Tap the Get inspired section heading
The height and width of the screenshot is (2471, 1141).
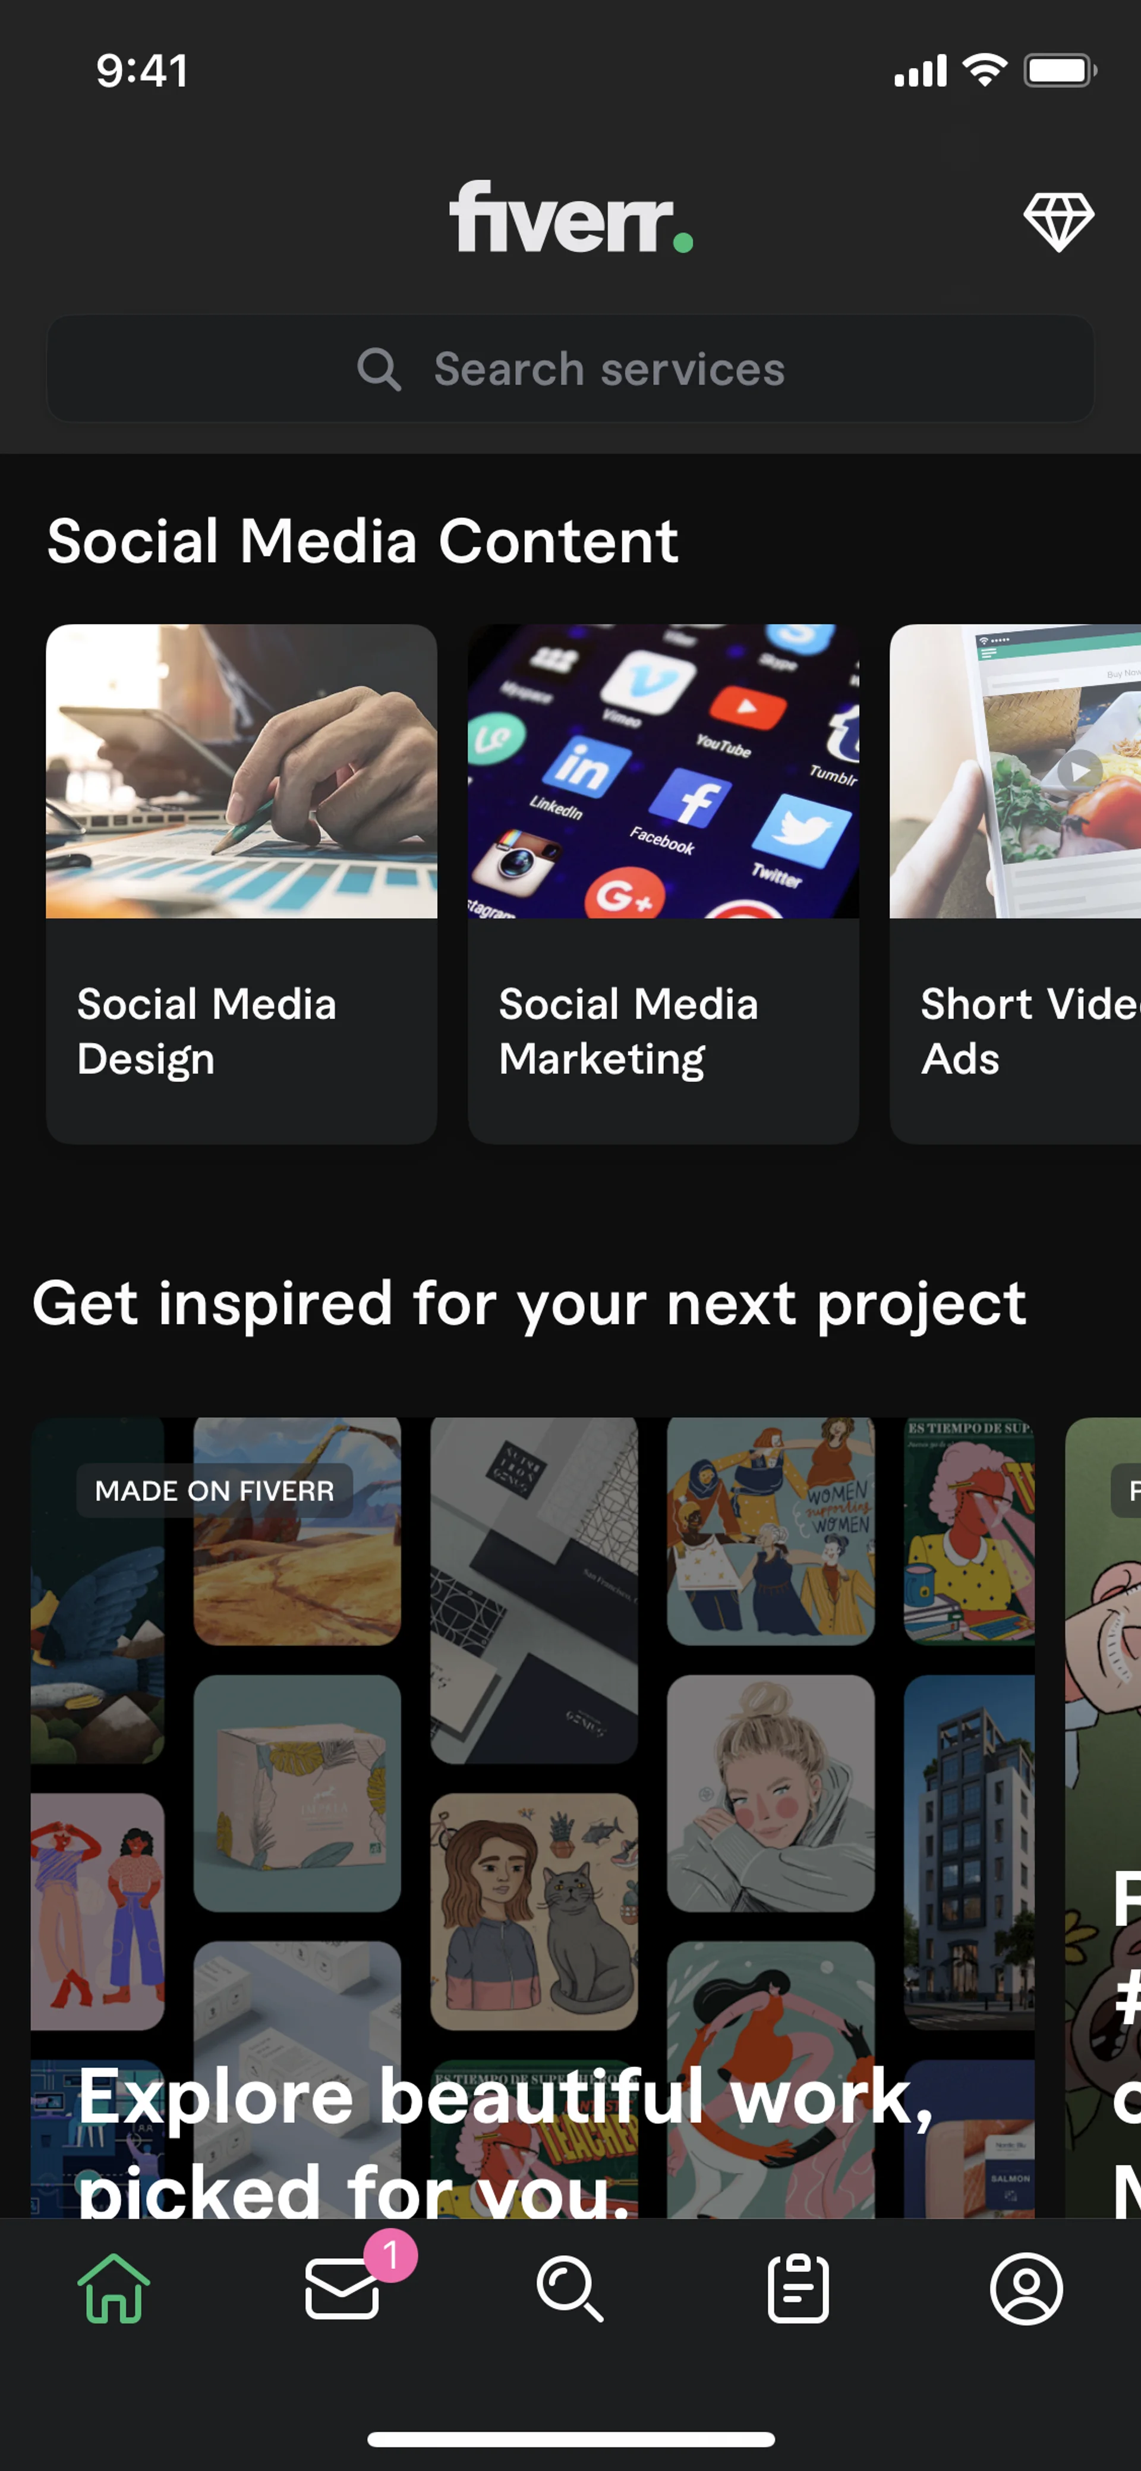[x=529, y=1304]
